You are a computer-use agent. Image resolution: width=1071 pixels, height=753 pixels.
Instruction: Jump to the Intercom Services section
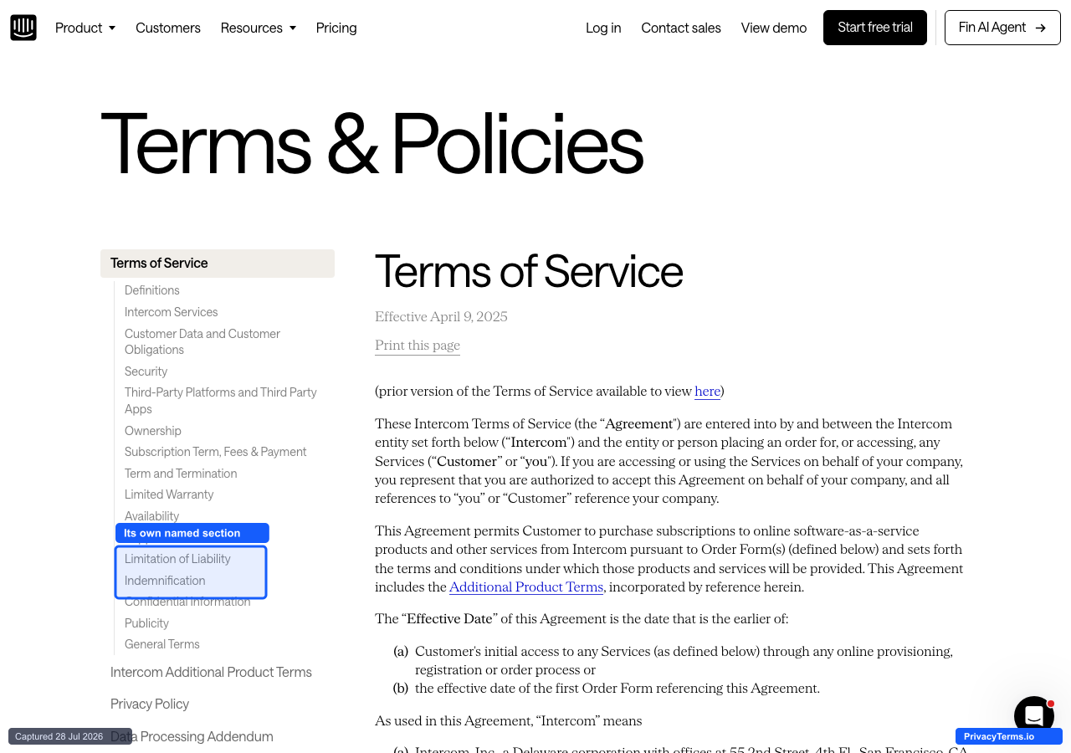[x=172, y=312]
